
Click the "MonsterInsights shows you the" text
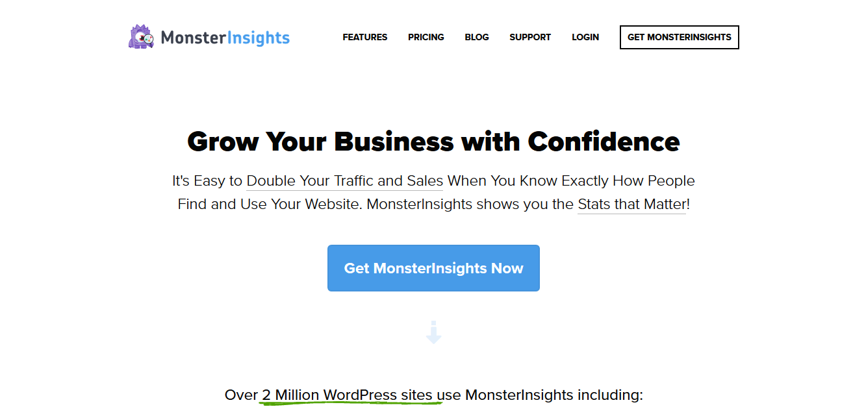(x=470, y=204)
